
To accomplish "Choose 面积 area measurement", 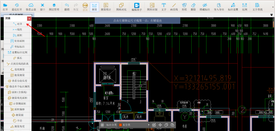I will [x=17, y=35].
